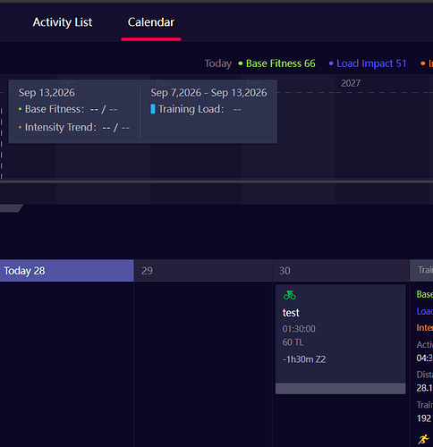Click the Base Fitness row in tooltip
This screenshot has width=433, height=447.
click(68, 109)
